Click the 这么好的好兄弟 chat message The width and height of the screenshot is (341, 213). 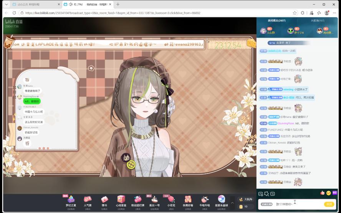(301, 136)
